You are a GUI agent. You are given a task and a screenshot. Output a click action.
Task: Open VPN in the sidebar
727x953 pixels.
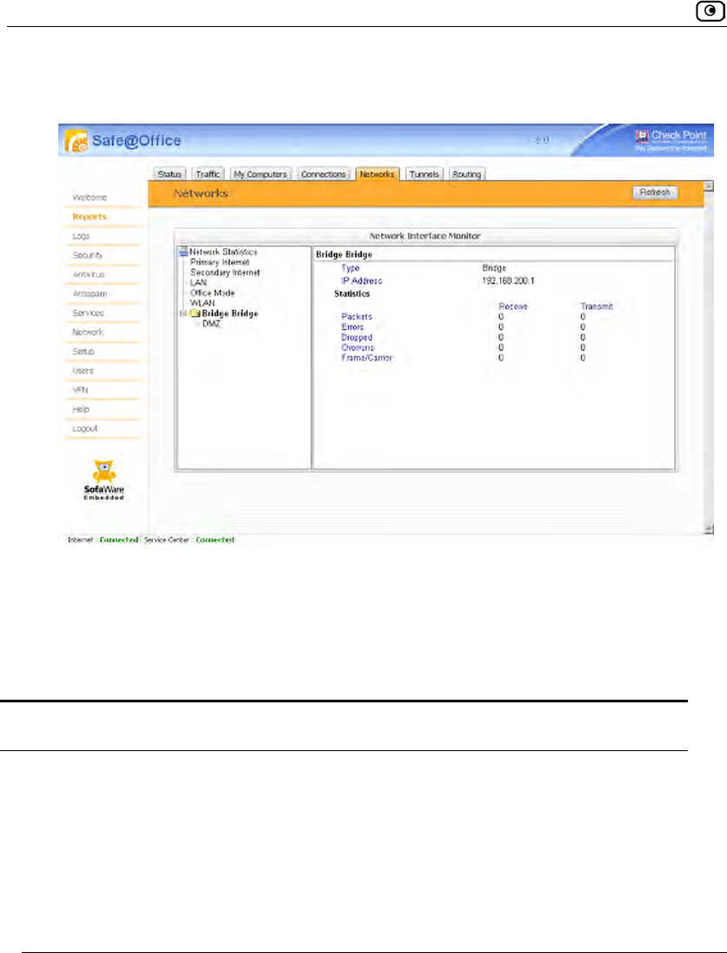click(80, 390)
